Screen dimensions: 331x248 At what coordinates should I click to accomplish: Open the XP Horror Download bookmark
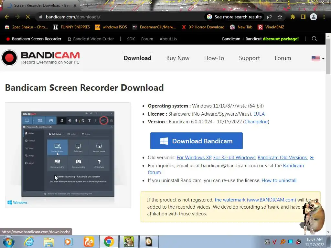[203, 27]
